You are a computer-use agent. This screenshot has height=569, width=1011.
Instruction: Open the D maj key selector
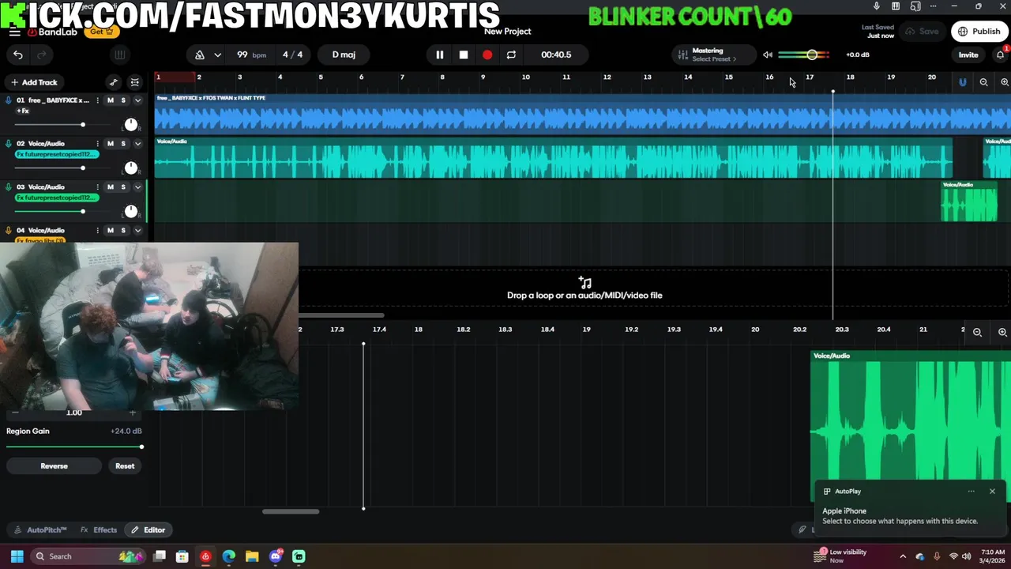point(344,55)
